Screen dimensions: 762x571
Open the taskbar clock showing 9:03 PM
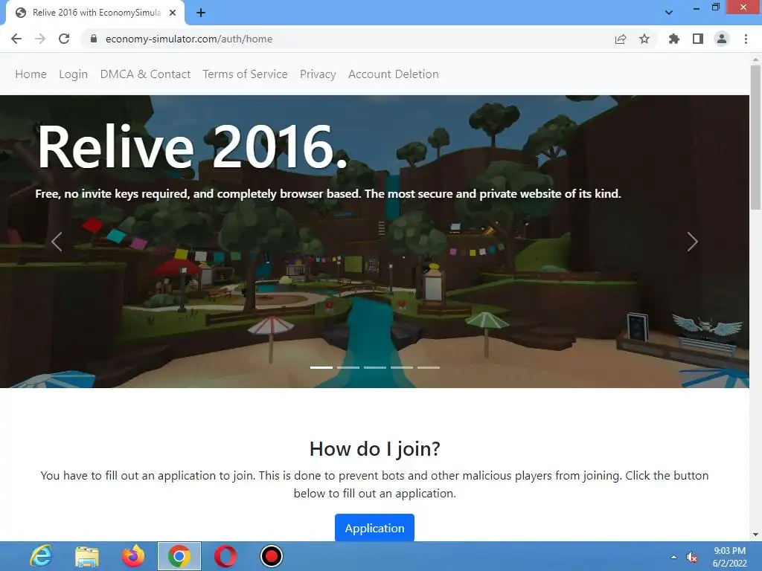tap(729, 557)
